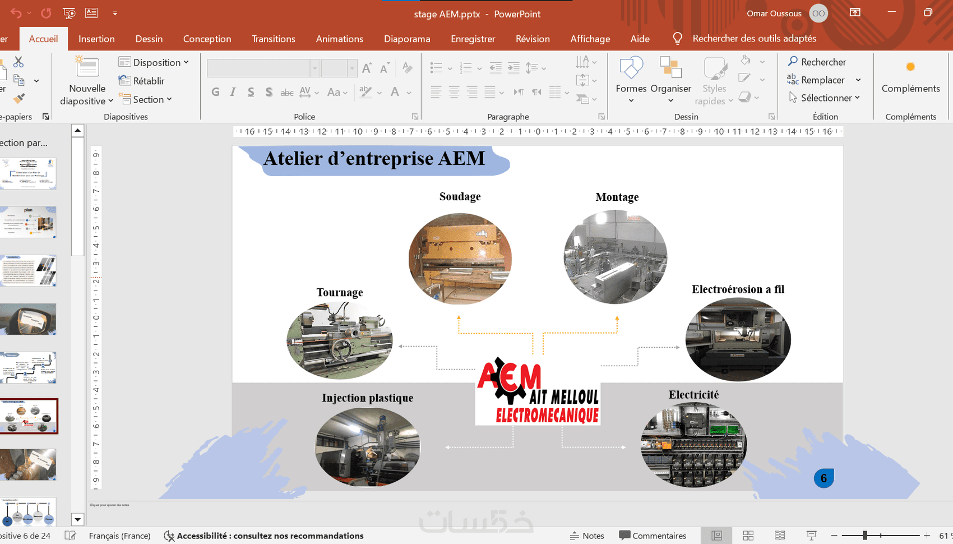Viewport: 953px width, 544px height.
Task: Click Rechercher to find text
Action: tap(817, 62)
